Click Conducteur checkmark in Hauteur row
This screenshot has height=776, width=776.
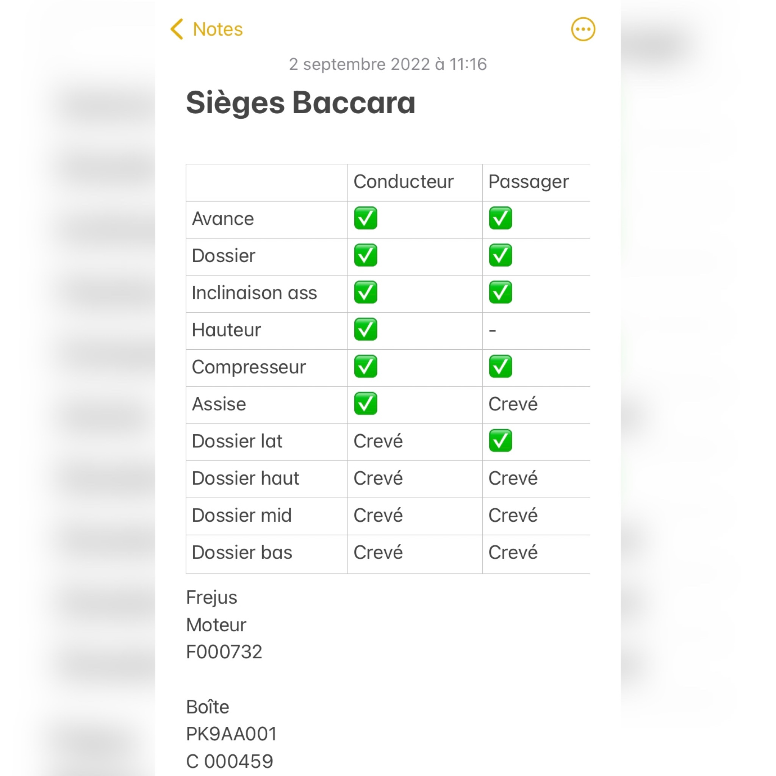click(x=366, y=329)
